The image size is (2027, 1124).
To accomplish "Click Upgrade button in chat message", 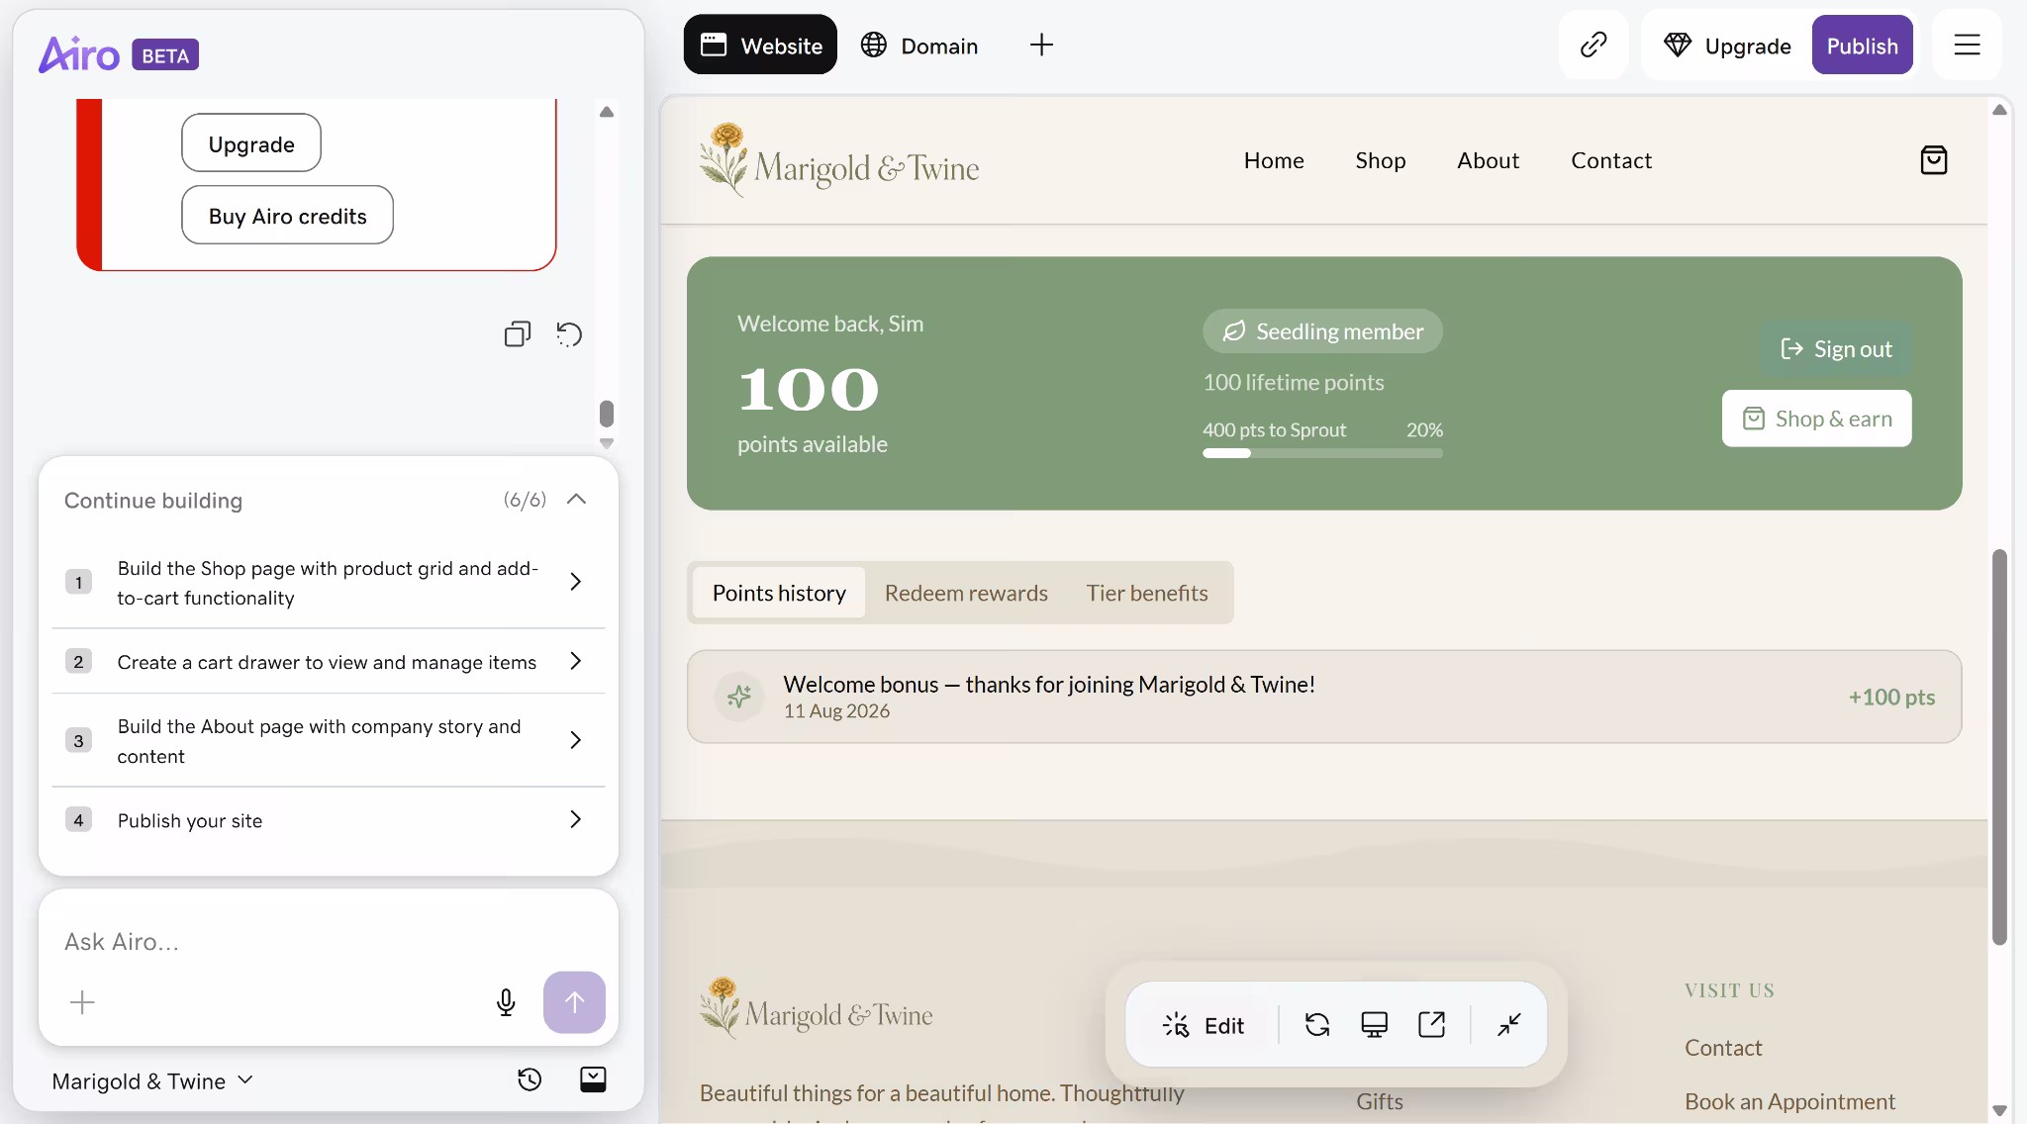I will (x=251, y=142).
